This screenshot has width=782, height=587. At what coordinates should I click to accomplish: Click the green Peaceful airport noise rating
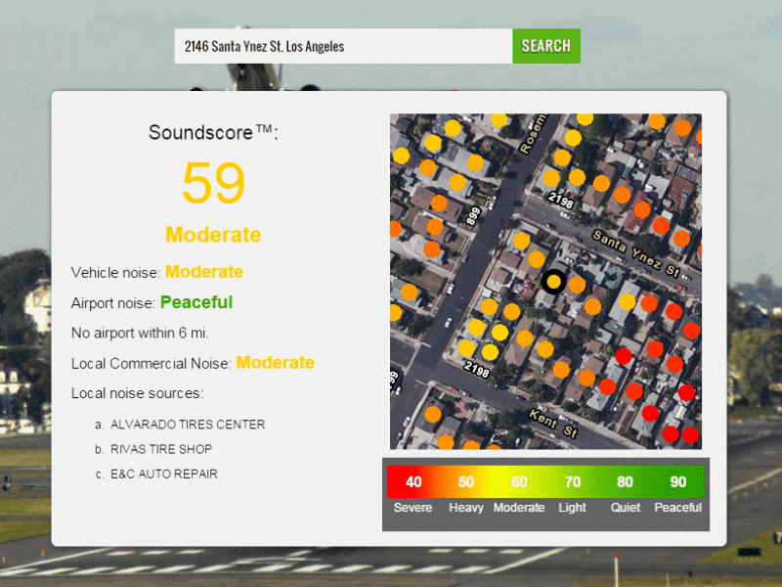196,302
